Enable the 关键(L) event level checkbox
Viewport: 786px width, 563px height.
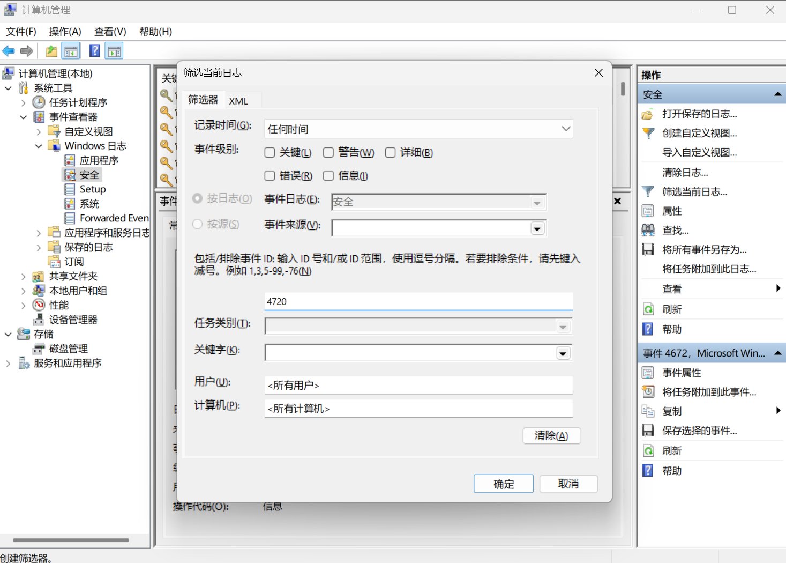[x=270, y=153]
